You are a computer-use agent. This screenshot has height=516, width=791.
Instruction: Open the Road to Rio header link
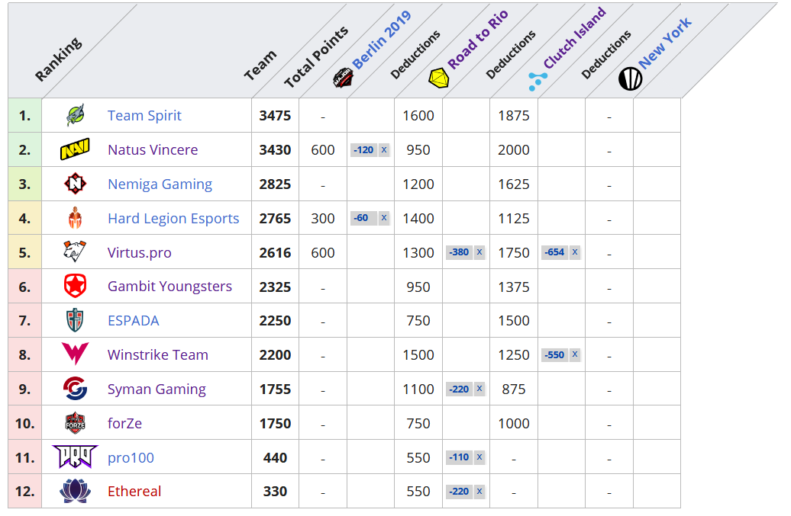[x=478, y=40]
